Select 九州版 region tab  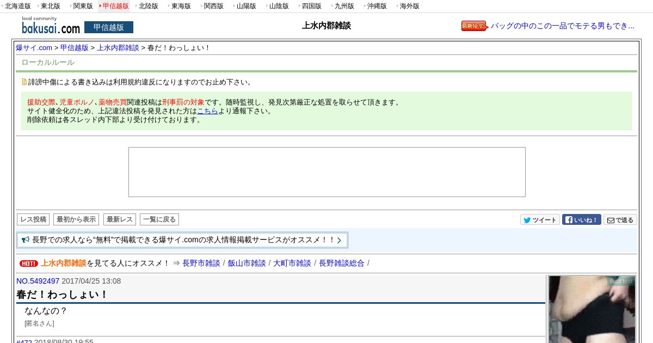344,6
